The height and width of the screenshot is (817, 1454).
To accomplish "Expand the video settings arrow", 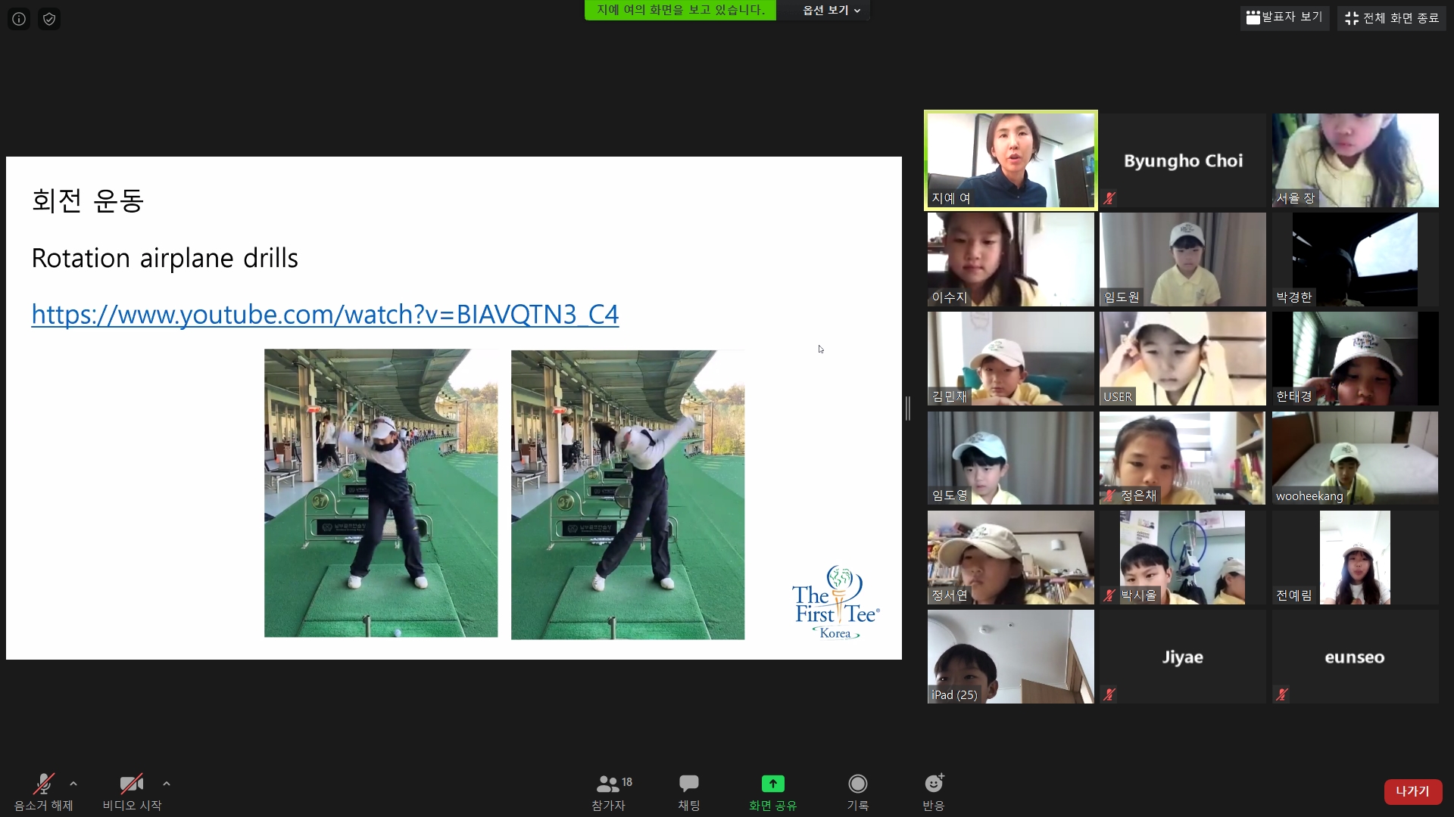I will tap(167, 784).
